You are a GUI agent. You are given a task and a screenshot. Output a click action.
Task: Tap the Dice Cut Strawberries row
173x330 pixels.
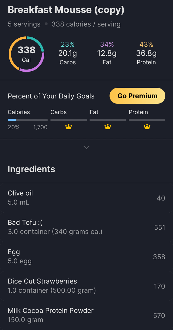(x=86, y=286)
